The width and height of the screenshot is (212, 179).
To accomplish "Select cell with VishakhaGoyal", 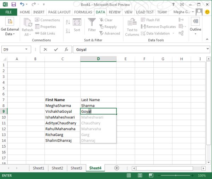I will coord(63,111).
